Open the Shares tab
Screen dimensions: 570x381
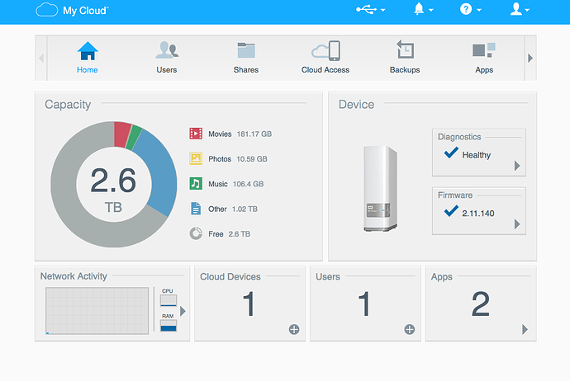[x=246, y=58]
